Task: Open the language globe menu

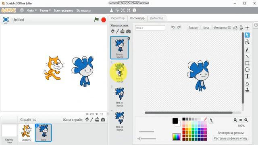Action: (22, 10)
